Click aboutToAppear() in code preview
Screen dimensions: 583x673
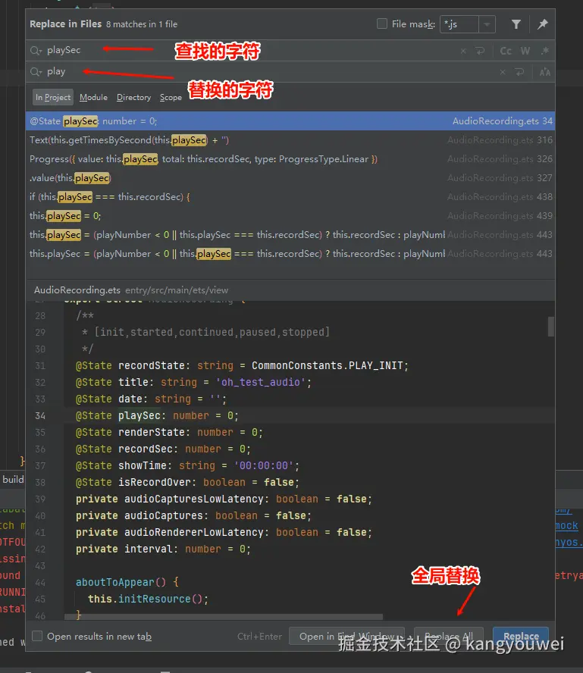coord(121,582)
